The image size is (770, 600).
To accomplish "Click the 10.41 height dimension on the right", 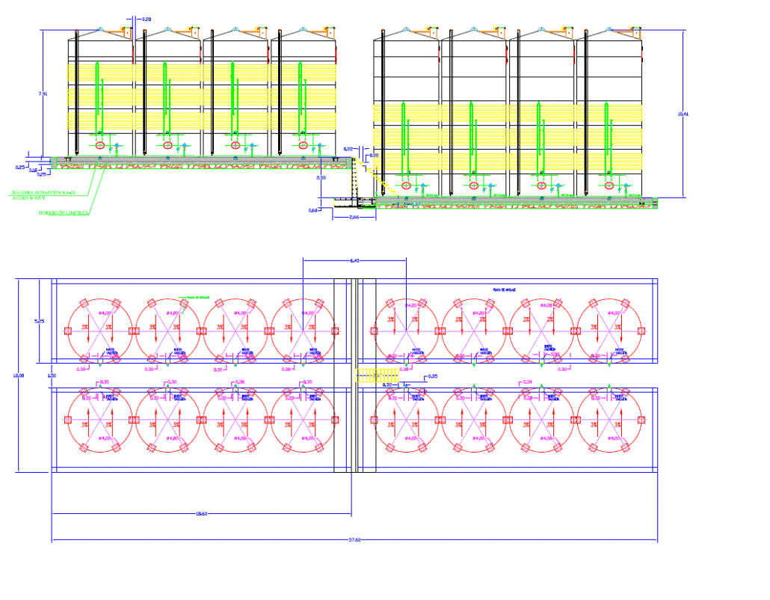I will [x=682, y=114].
